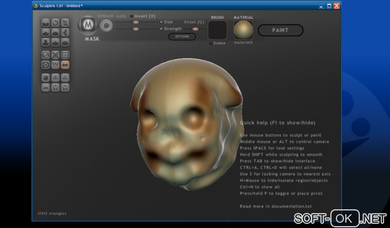
Task: Toggle the Invert [X] option
Action: click(x=143, y=16)
